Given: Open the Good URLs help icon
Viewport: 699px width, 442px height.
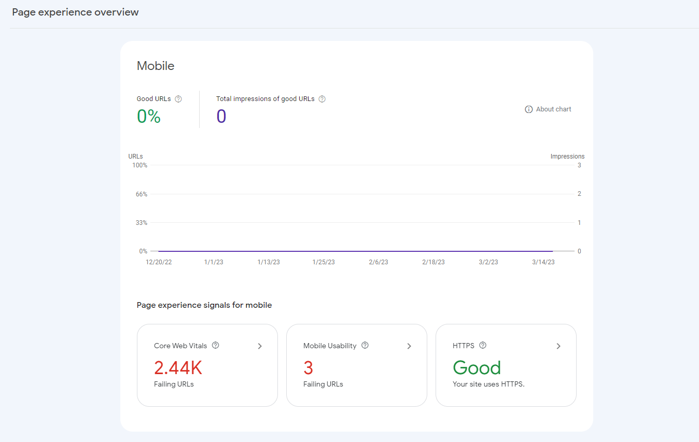Looking at the screenshot, I should point(178,98).
